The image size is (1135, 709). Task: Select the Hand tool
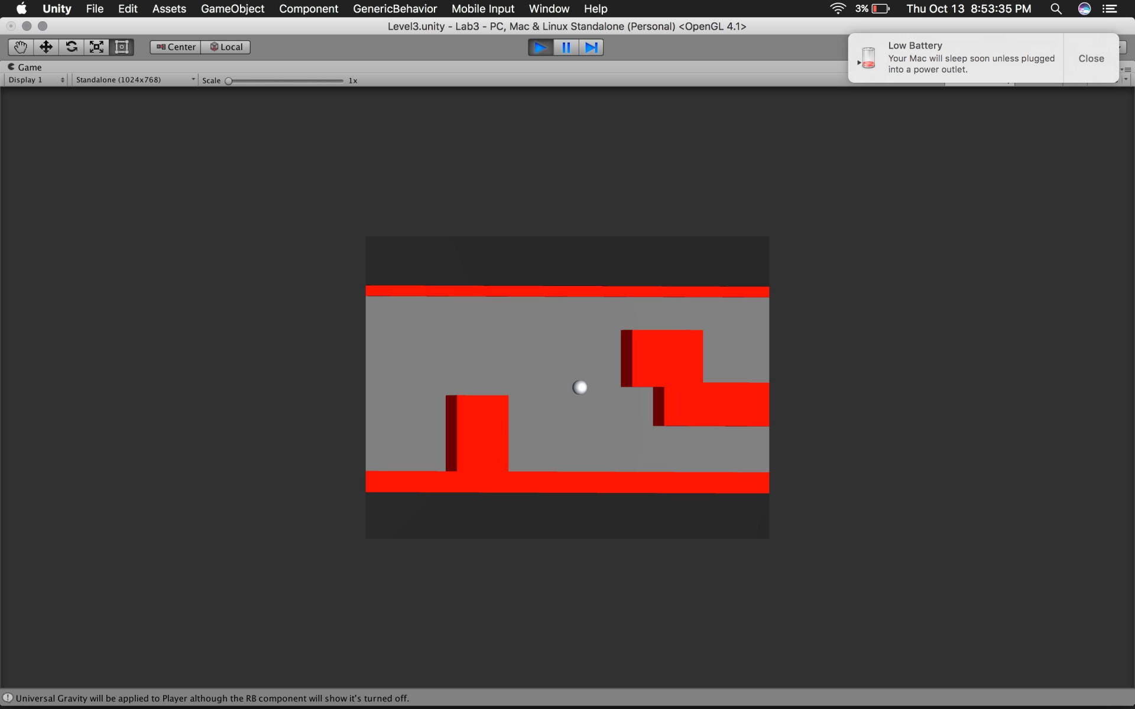[21, 47]
